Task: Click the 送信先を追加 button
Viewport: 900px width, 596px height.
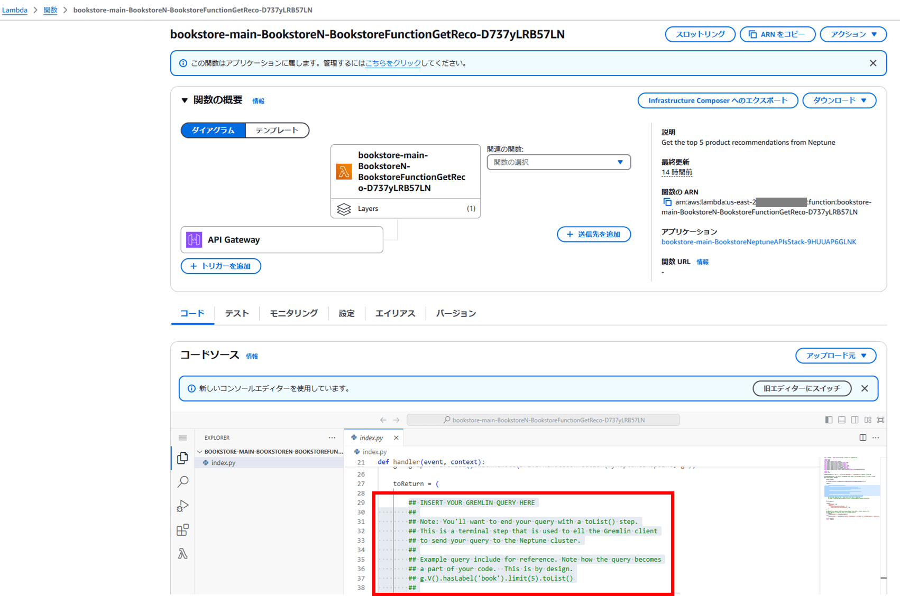Action: pos(594,235)
